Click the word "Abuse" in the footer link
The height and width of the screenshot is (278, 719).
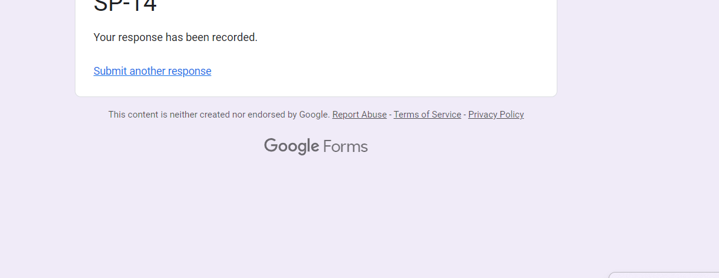(373, 115)
